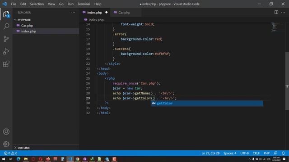This screenshot has height=162, width=289.
Task: Click the taskbar clock and date
Action: pyautogui.click(x=276, y=159)
